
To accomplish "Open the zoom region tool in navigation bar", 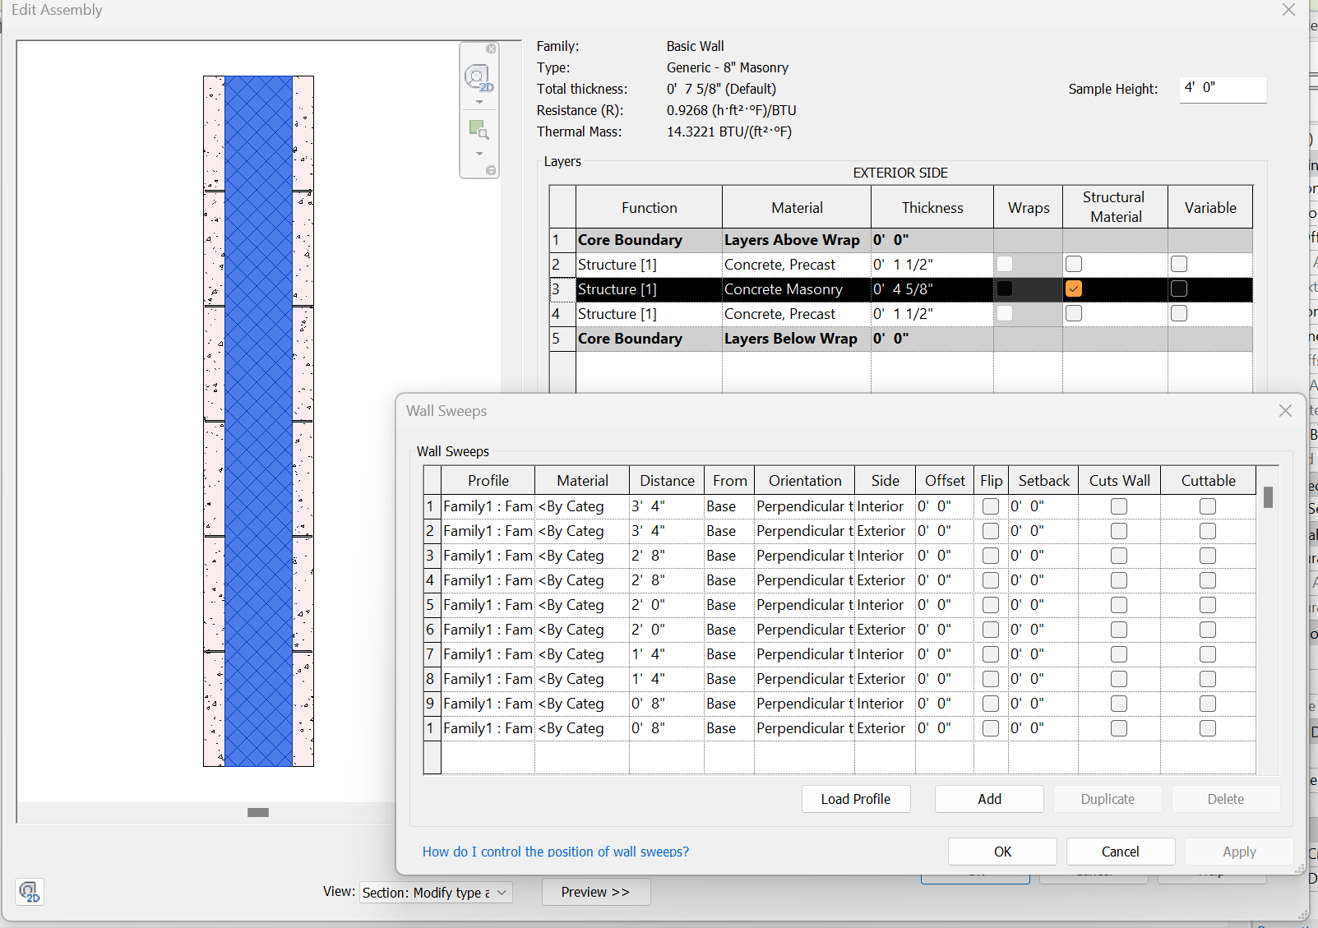I will [x=477, y=127].
